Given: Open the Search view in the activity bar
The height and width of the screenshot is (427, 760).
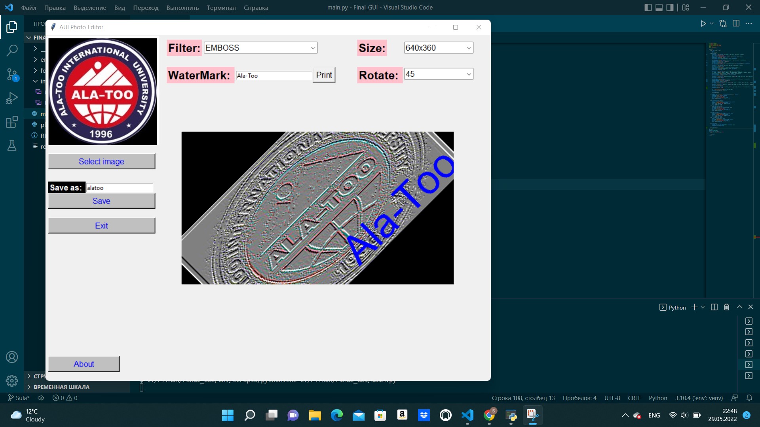Looking at the screenshot, I should tap(12, 51).
